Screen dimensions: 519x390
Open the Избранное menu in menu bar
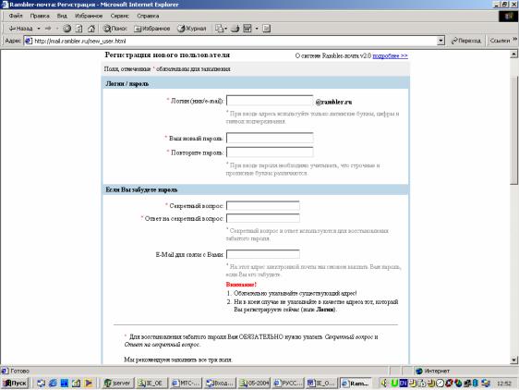(x=89, y=16)
